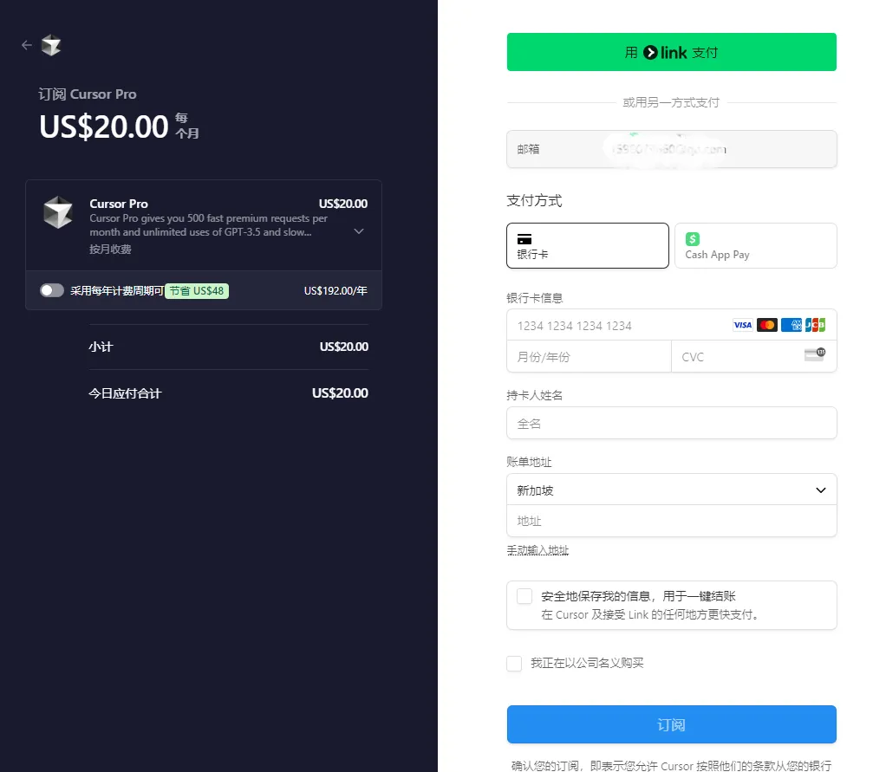Click the Cursor cube logo at top
This screenshot has height=772, width=886.
51,45
